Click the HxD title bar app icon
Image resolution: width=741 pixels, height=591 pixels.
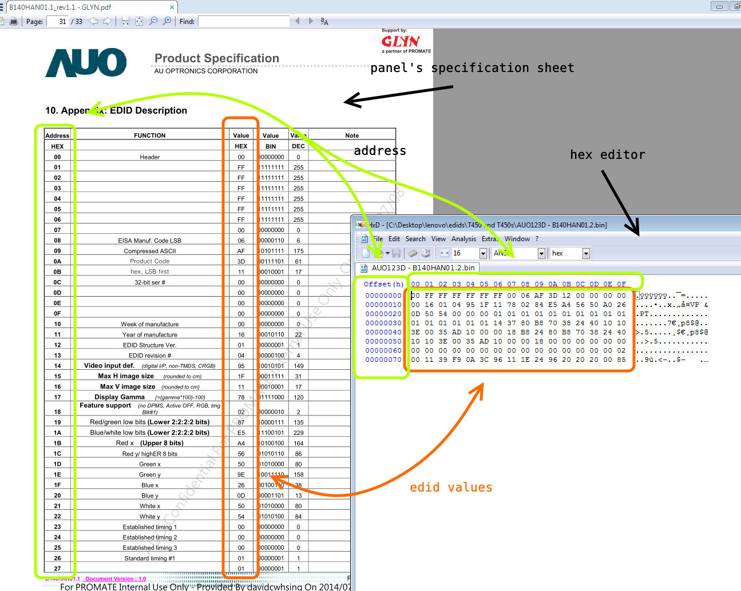[360, 225]
